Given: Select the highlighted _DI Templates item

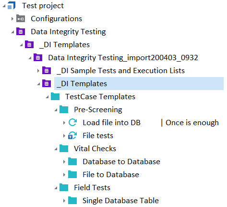Looking at the screenshot, I should pyautogui.click(x=139, y=84).
